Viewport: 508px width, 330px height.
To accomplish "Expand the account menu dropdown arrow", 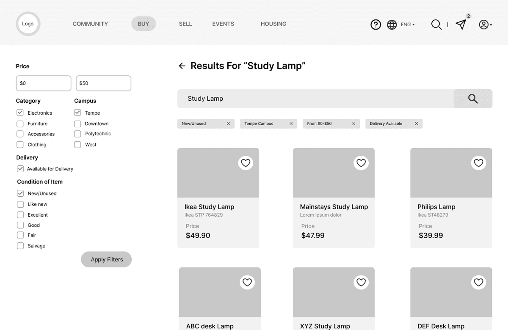I will click(x=491, y=25).
